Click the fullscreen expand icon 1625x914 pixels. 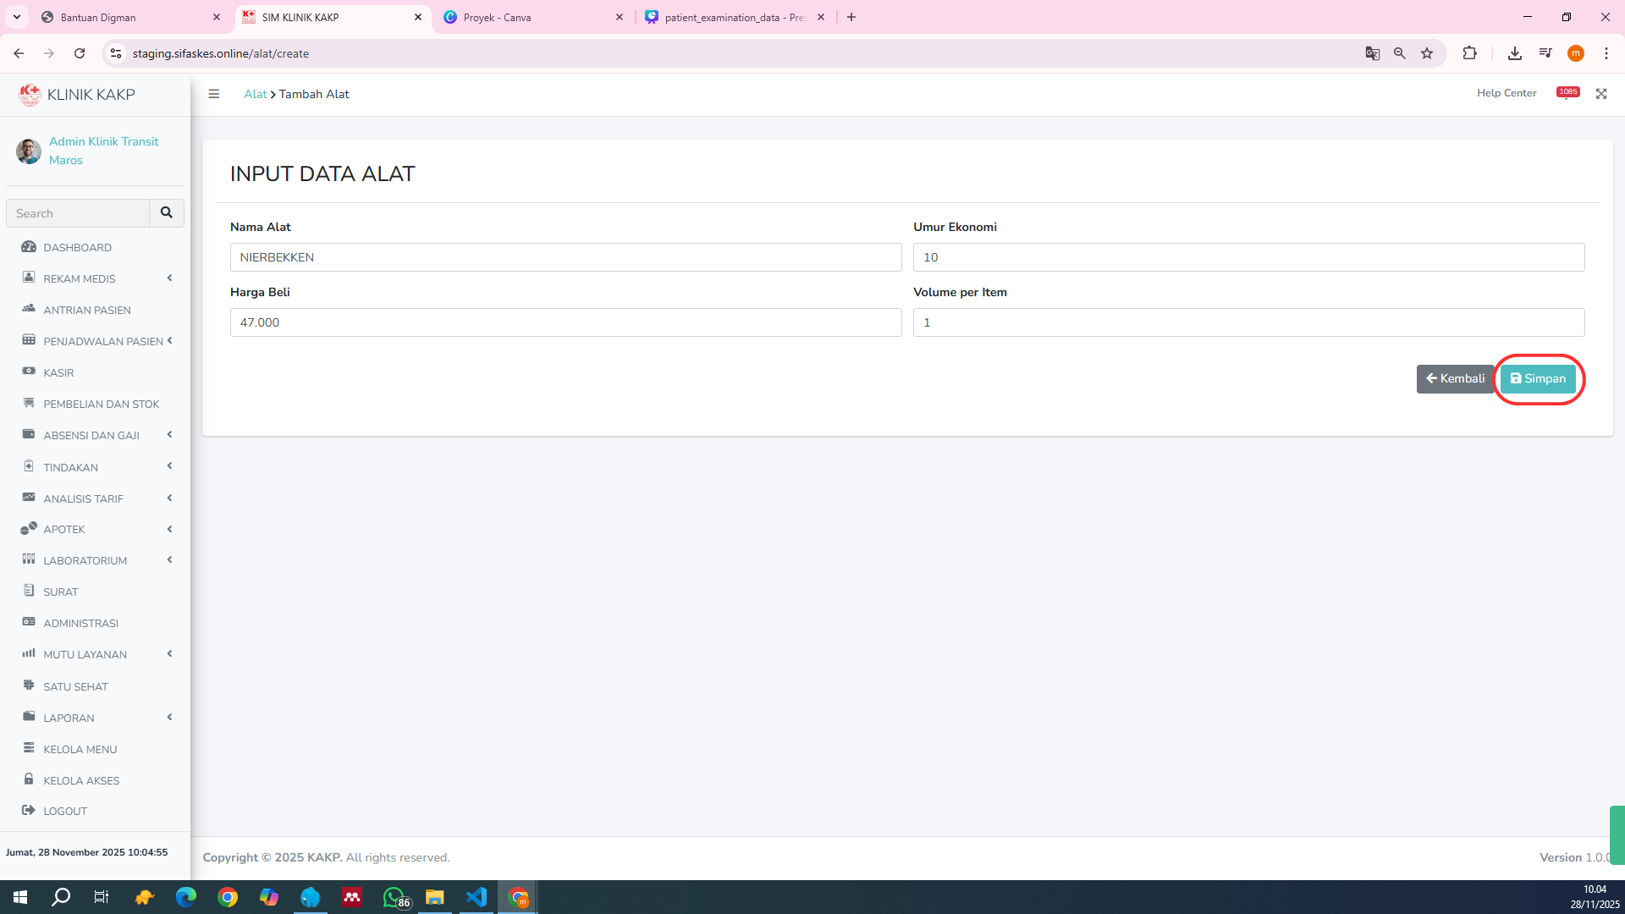pos(1601,94)
